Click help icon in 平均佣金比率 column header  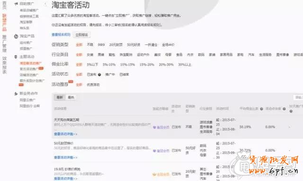pos(261,109)
